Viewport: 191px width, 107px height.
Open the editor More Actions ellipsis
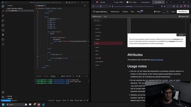click(x=87, y=6)
